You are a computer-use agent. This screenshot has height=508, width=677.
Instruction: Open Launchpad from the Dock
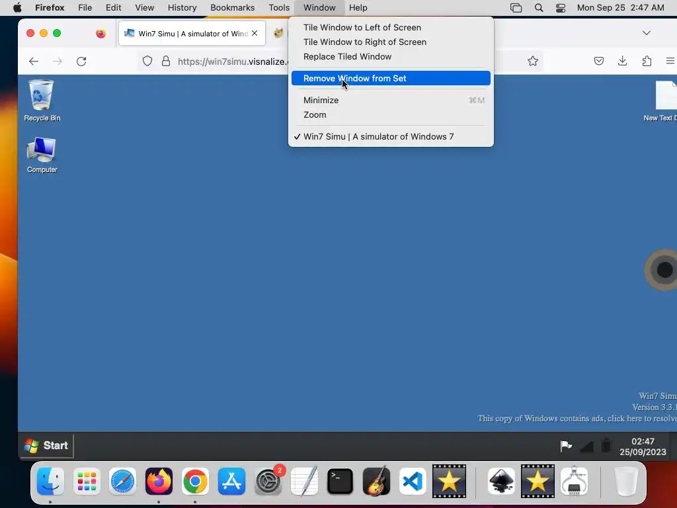(87, 481)
